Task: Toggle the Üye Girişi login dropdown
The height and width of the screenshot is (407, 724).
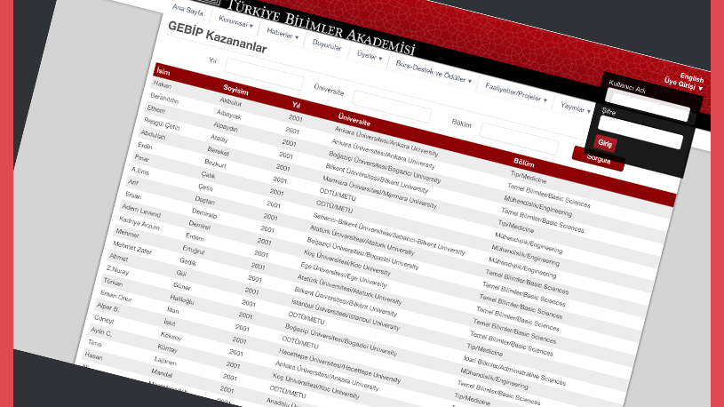Action: (683, 84)
